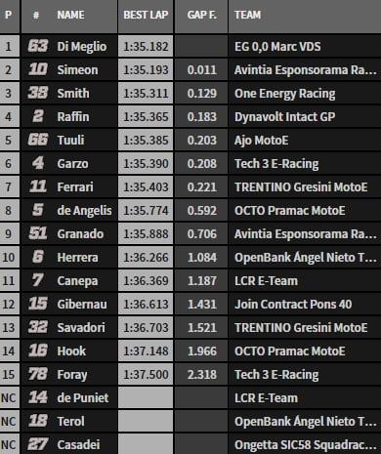The height and width of the screenshot is (454, 381).
Task: Sort by GAP F. column header
Action: pyautogui.click(x=201, y=15)
